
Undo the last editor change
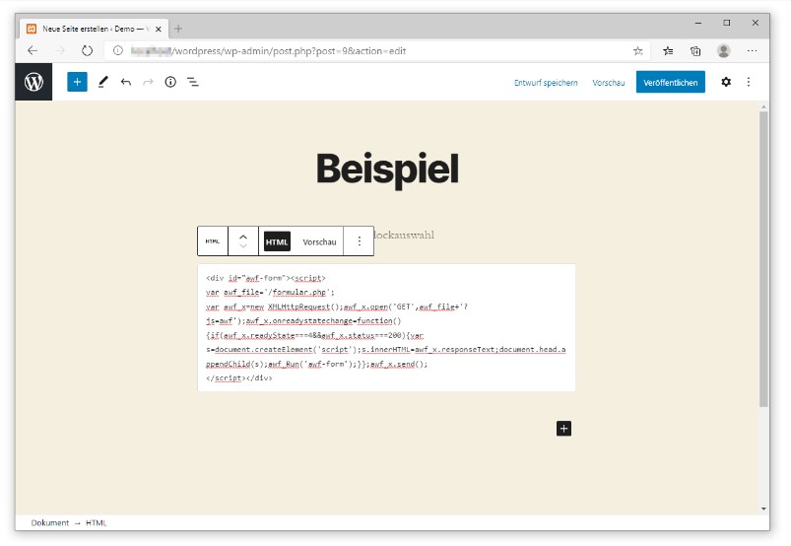coord(126,82)
